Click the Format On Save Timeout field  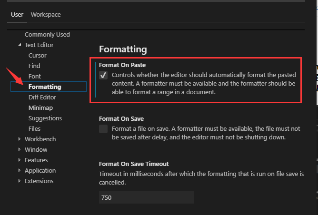pos(146,197)
